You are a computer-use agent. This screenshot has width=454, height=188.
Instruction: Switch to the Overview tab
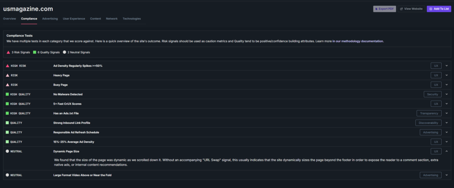10,19
